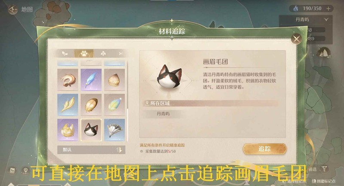344x186 pixels.
Task: Click the 追踪 track button
Action: (x=264, y=149)
